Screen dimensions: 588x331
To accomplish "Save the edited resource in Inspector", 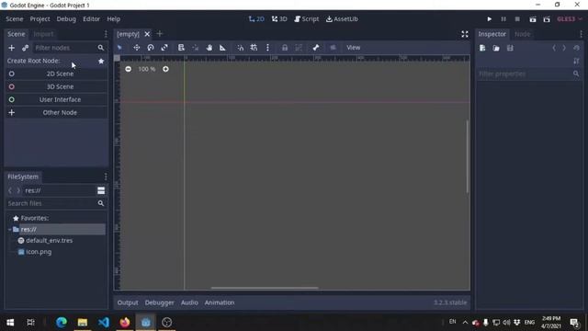I will (510, 48).
